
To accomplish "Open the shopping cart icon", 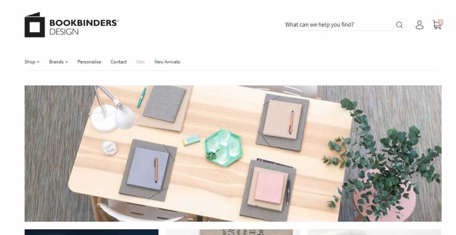I will pos(437,25).
